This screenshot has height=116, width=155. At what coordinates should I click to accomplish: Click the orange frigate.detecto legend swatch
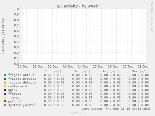point(5,83)
